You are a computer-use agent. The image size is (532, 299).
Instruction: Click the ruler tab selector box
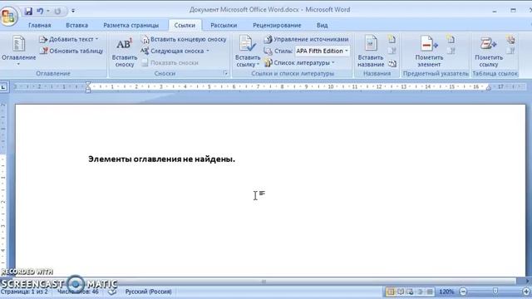3,87
